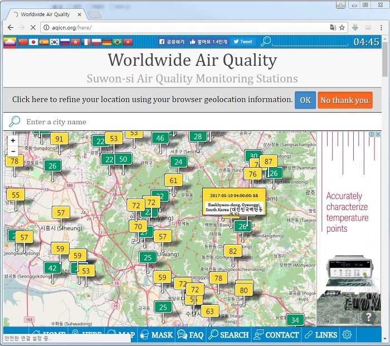
Task: Stop loading the page with X button
Action: click(x=33, y=27)
